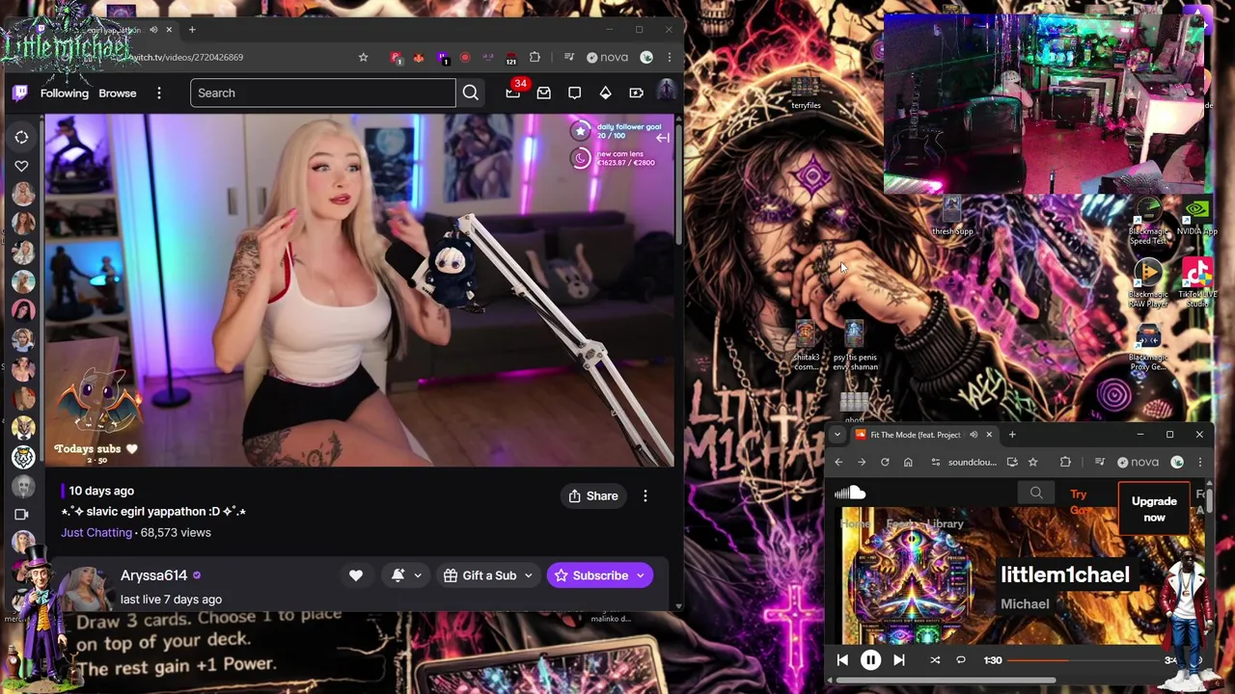Image resolution: width=1235 pixels, height=694 pixels.
Task: Expand notification settings chevron beside bell
Action: point(418,575)
